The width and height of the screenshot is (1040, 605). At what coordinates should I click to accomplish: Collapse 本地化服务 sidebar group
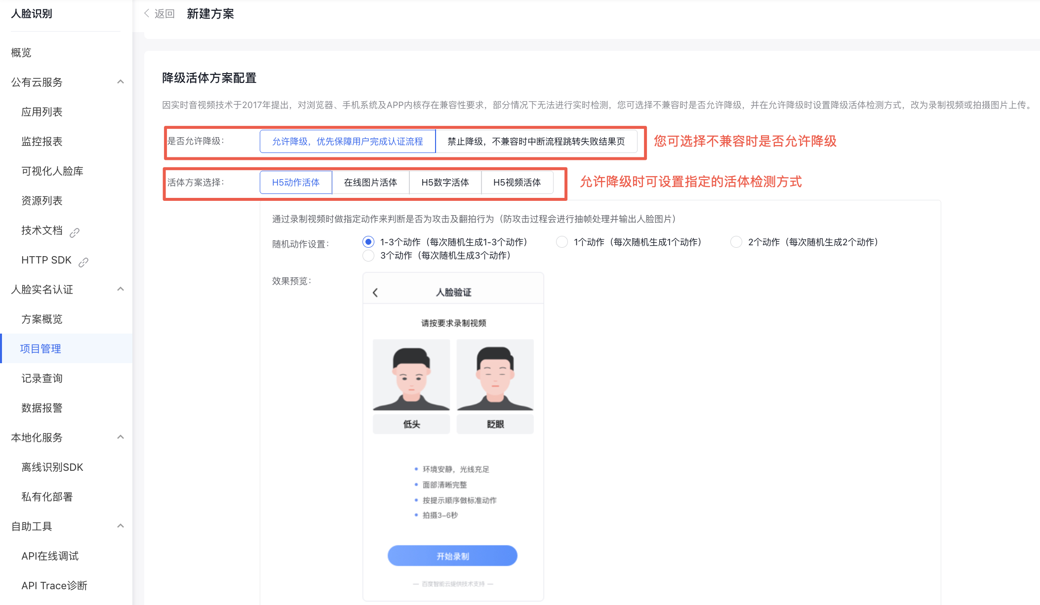[120, 437]
